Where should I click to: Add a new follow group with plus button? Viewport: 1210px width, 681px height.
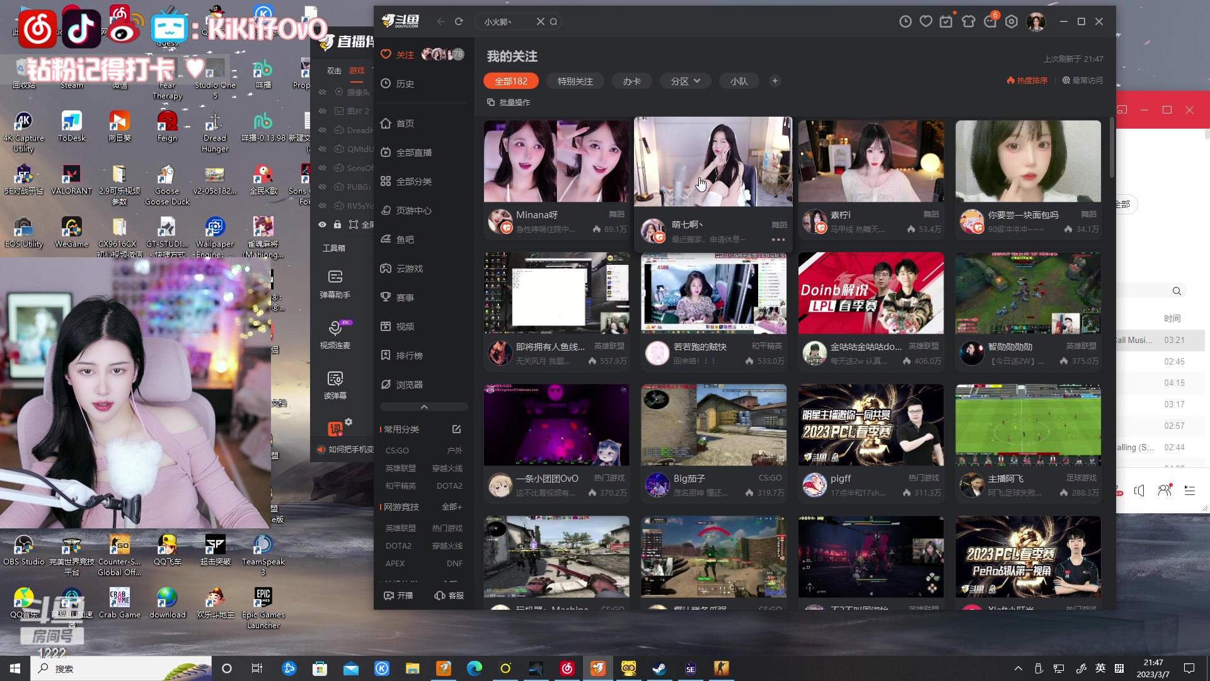click(x=775, y=81)
